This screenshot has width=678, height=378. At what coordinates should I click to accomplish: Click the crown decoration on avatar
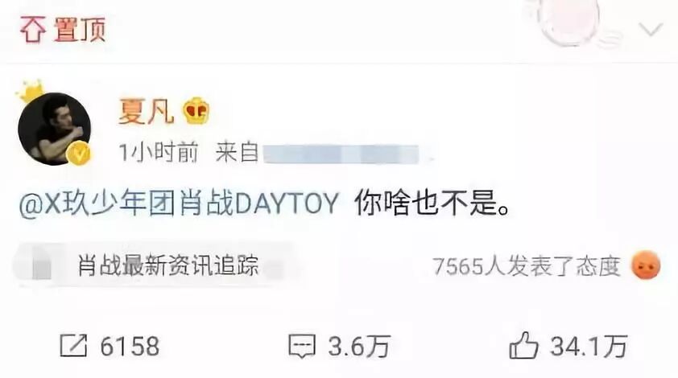click(31, 91)
